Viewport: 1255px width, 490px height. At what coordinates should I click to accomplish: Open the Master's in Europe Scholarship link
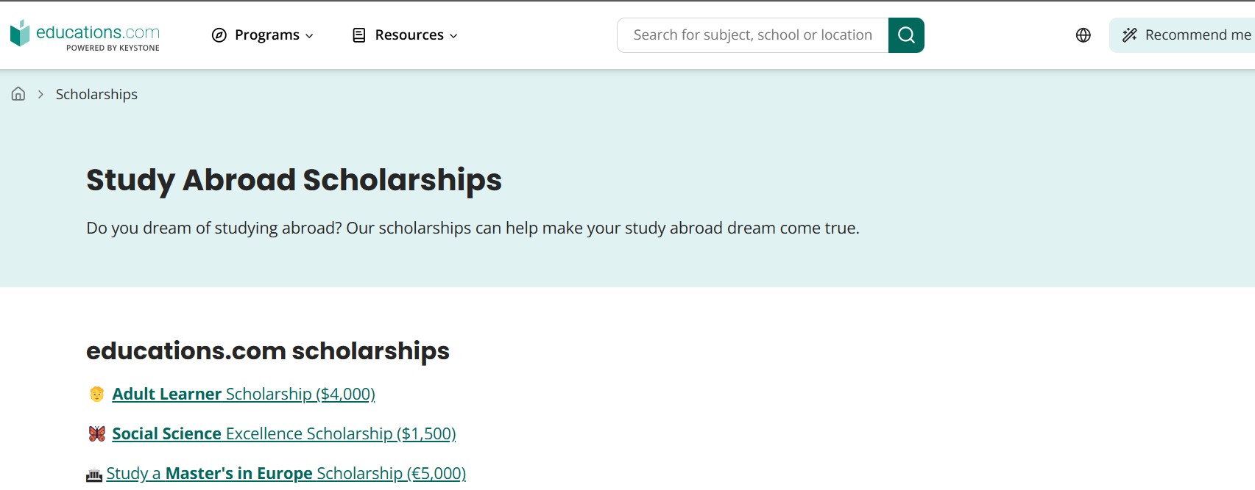point(286,474)
